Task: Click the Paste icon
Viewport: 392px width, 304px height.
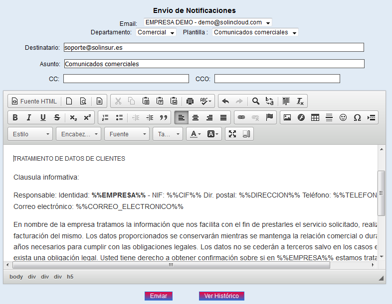Action: (146, 101)
